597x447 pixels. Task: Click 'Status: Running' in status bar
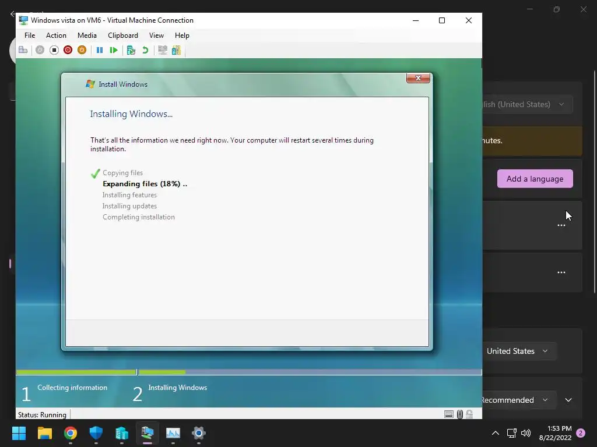pyautogui.click(x=42, y=414)
